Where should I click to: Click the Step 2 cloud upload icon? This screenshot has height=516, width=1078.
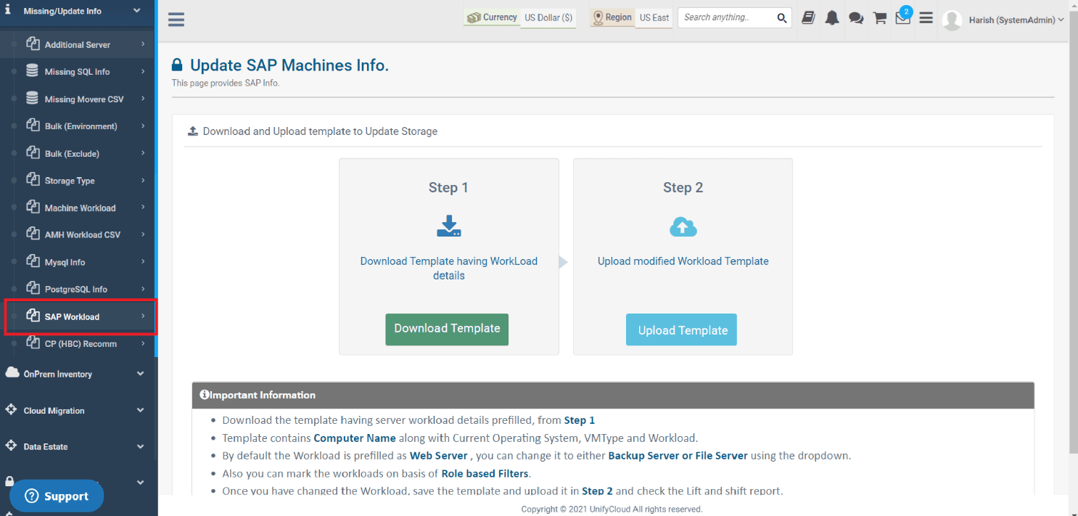click(x=683, y=227)
